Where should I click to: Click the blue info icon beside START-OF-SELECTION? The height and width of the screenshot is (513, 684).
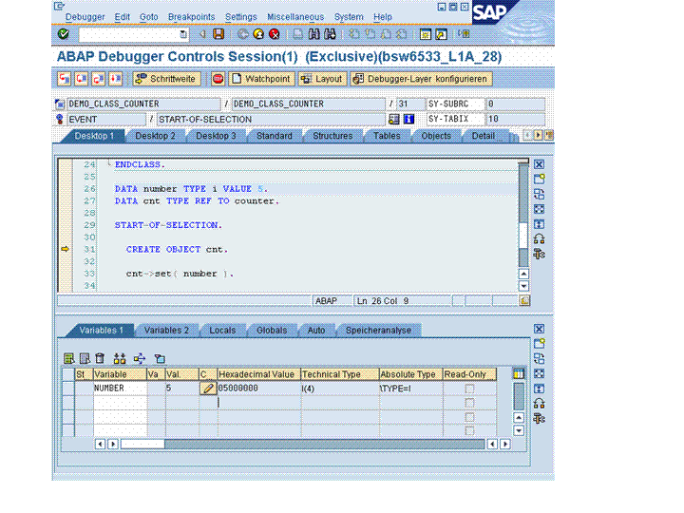408,119
